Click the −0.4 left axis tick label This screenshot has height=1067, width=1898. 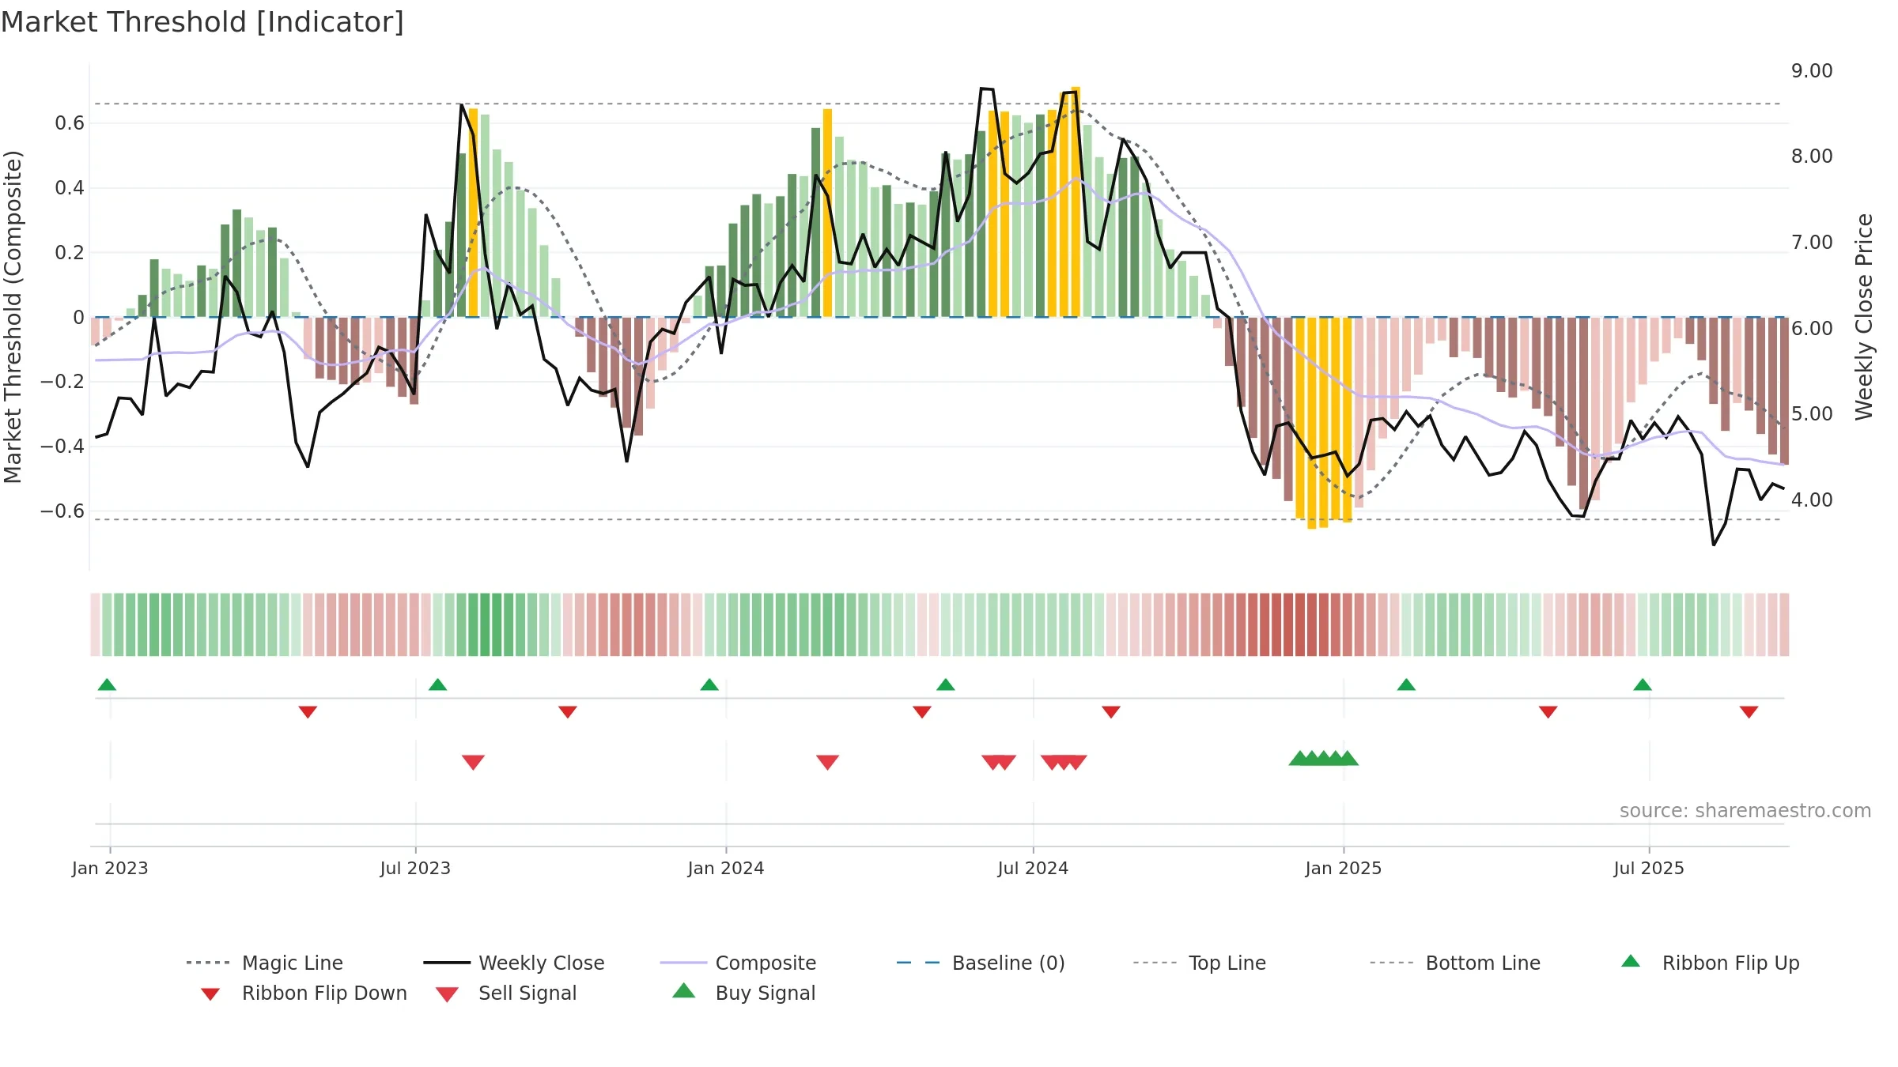coord(62,447)
